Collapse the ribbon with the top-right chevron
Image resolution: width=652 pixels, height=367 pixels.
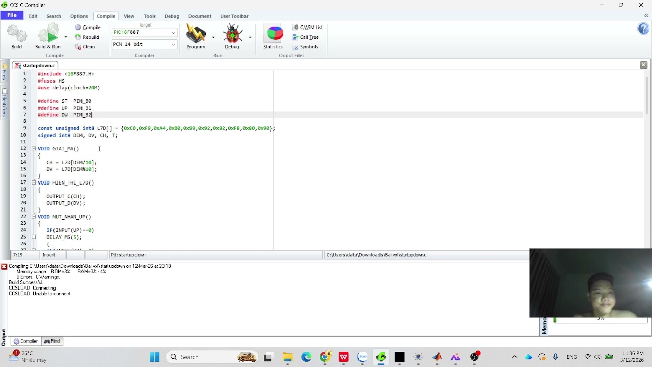coord(646,15)
